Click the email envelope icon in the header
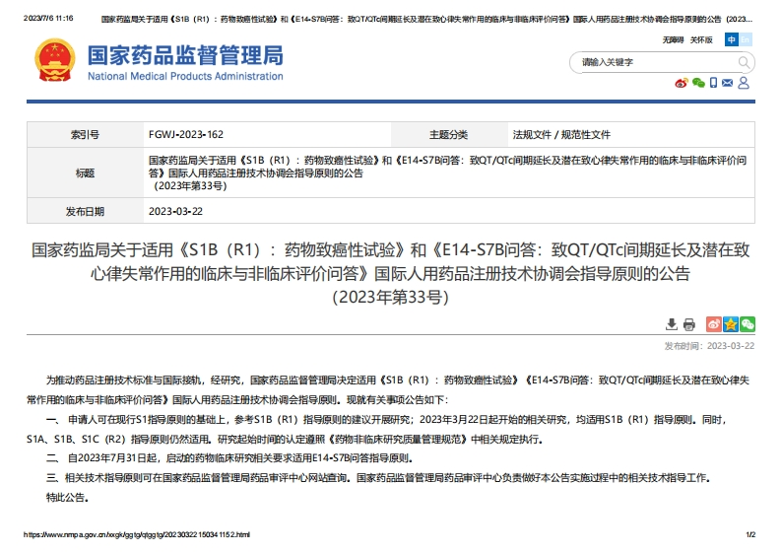The width and height of the screenshot is (781, 553). coord(728,84)
